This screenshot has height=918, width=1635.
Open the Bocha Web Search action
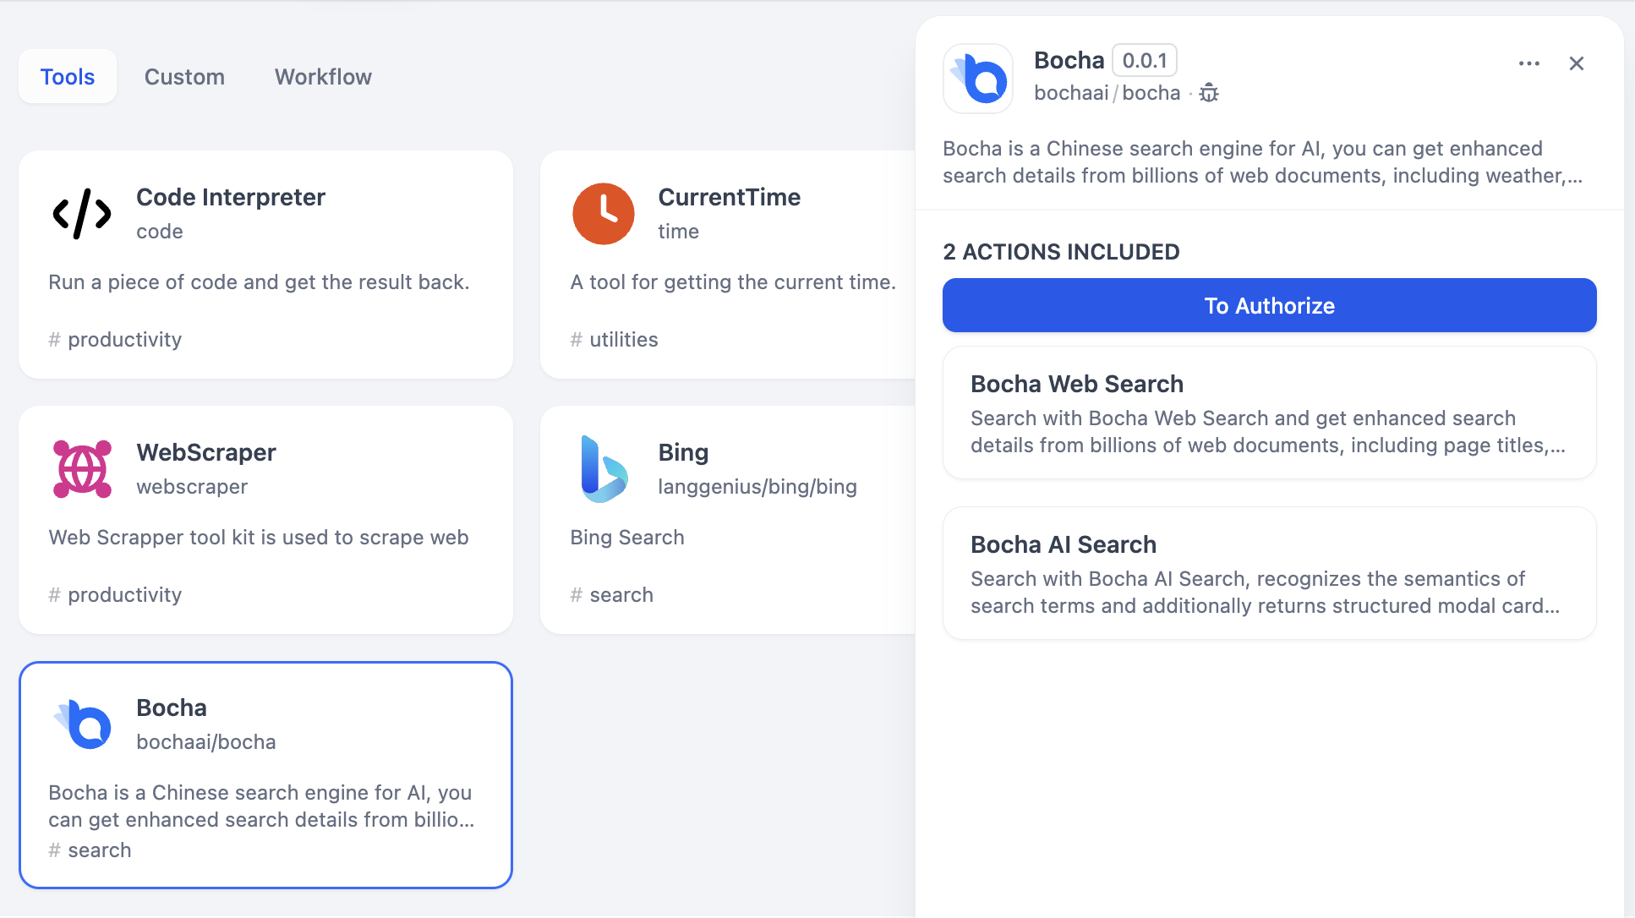coord(1269,413)
